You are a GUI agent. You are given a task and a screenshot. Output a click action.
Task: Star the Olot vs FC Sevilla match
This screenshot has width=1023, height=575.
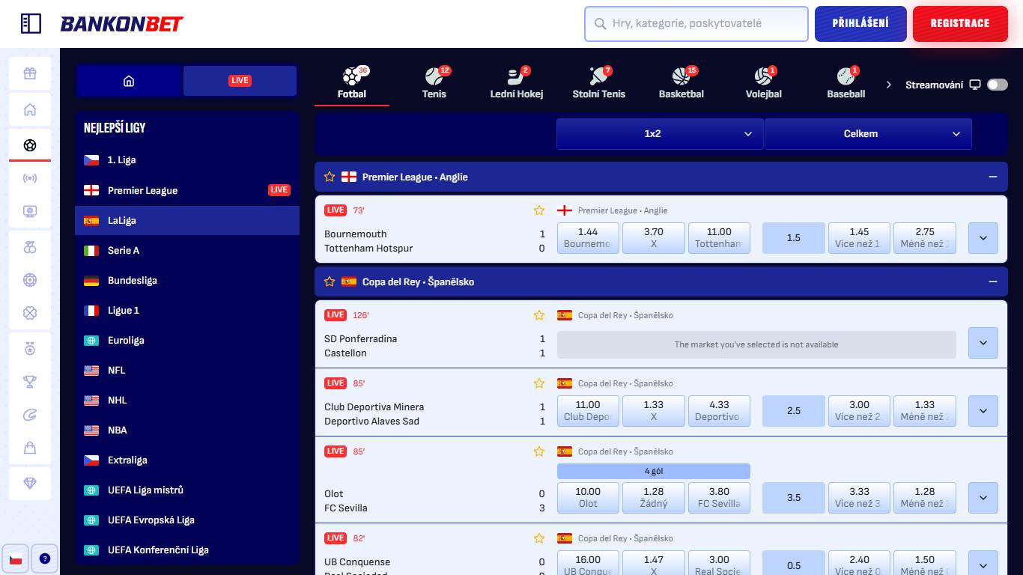click(x=539, y=451)
